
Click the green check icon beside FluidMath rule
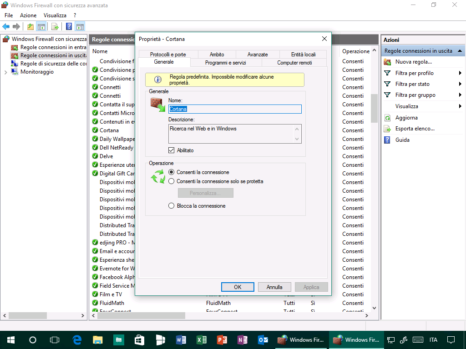pos(95,303)
